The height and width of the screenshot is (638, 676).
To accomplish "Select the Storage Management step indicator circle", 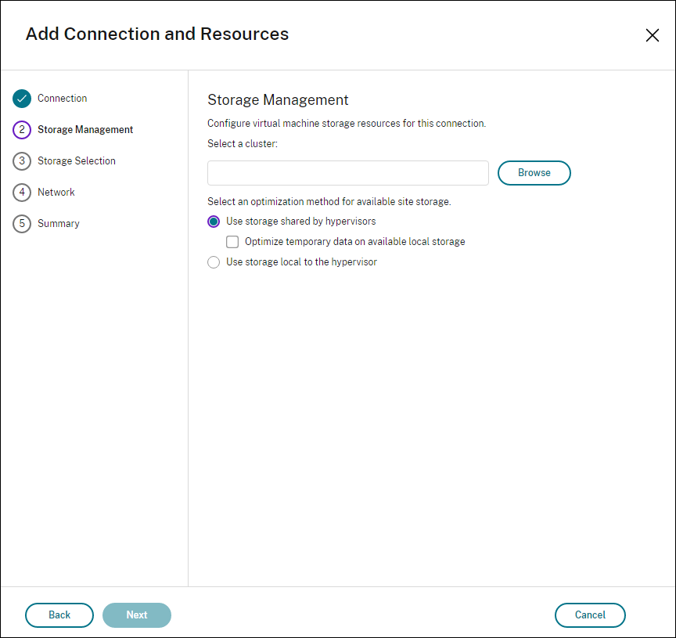I will click(x=22, y=129).
